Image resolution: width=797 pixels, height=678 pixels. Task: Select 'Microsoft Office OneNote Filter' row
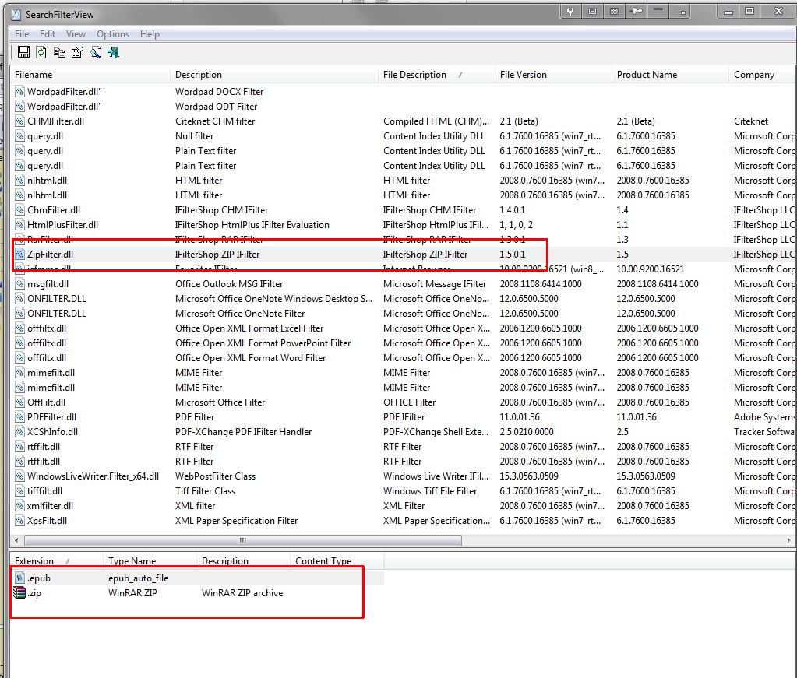click(404, 313)
